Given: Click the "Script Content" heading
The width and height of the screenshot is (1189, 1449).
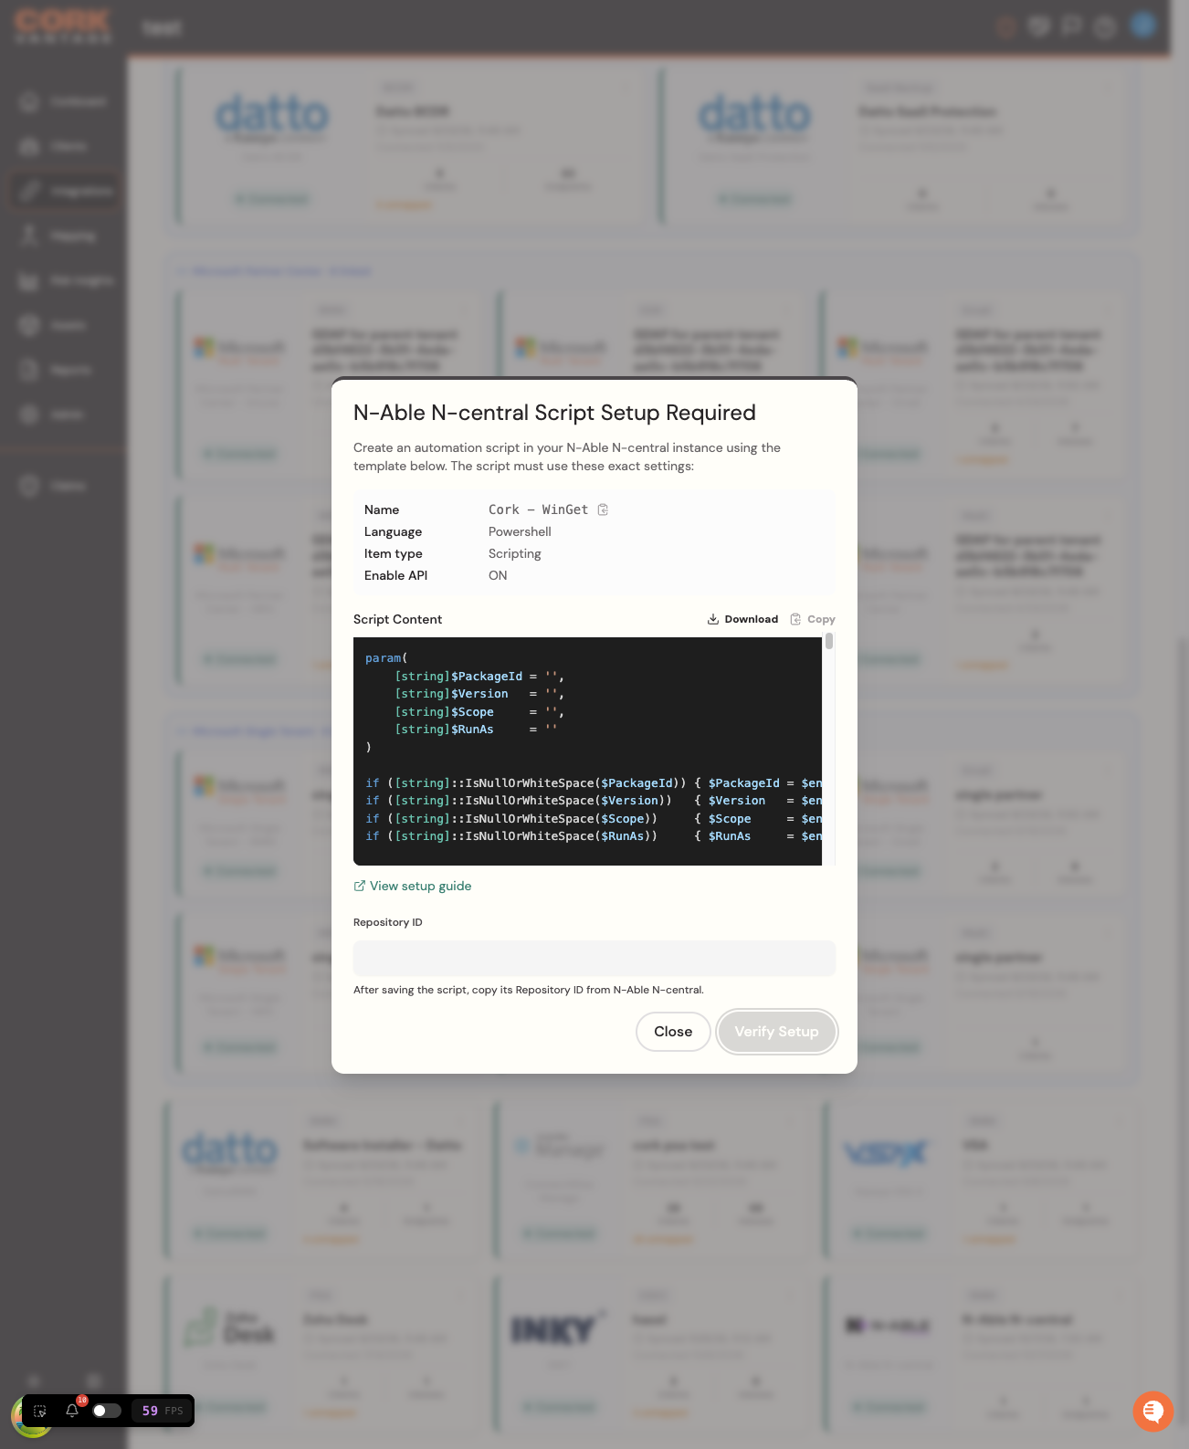Looking at the screenshot, I should coord(397,619).
